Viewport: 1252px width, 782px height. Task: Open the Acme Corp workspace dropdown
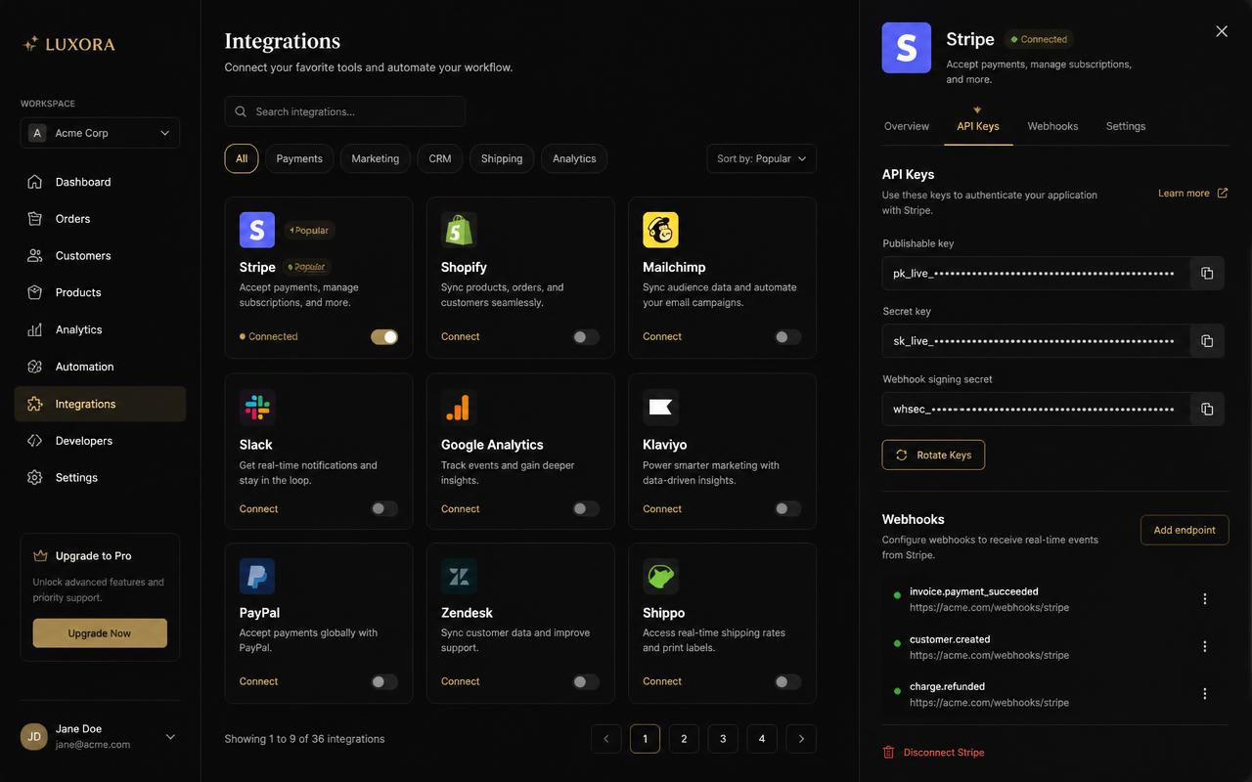(100, 133)
